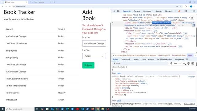Go back browser arrow
The width and height of the screenshot is (197, 111).
coord(2,6)
